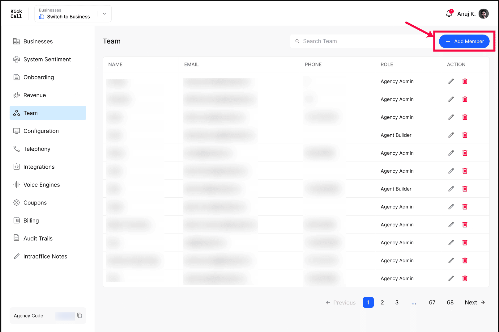Click the Businesses building icon in sidebar

click(16, 41)
